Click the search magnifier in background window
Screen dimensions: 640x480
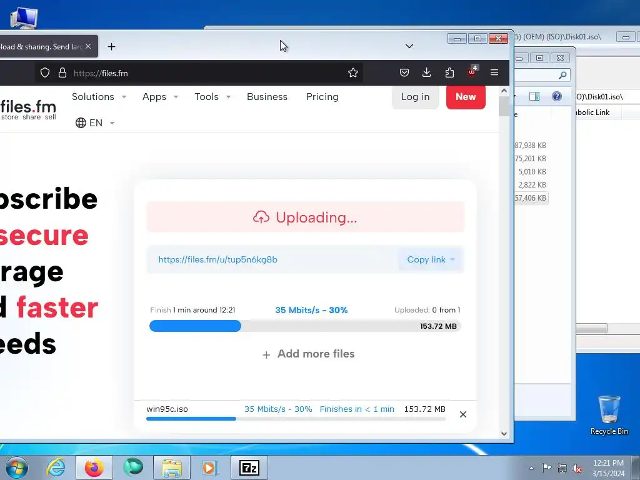coord(563,75)
